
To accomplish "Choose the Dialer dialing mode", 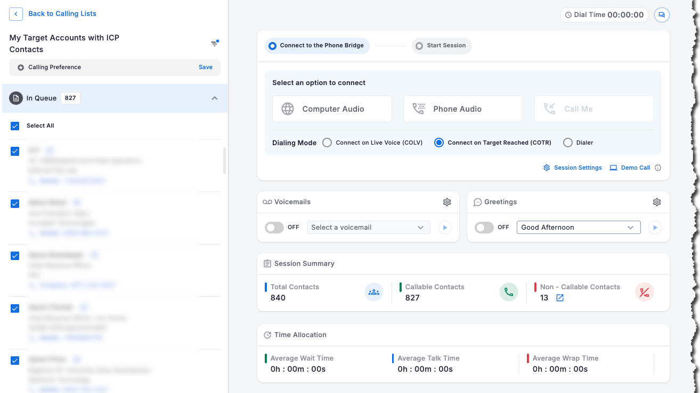I will click(568, 143).
